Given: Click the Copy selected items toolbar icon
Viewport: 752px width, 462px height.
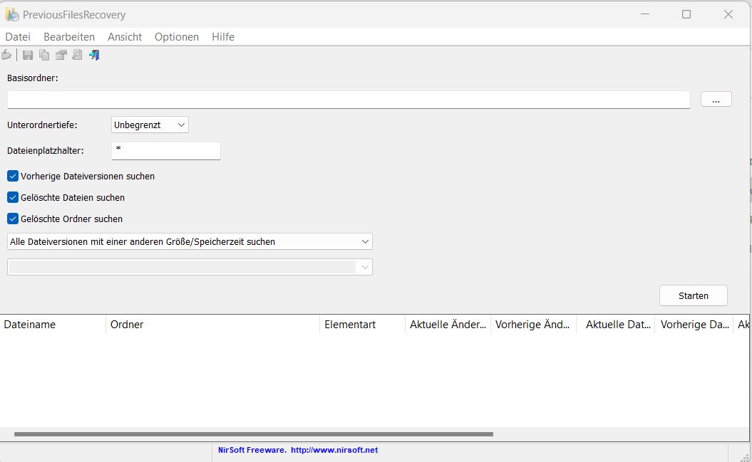Looking at the screenshot, I should click(x=44, y=55).
